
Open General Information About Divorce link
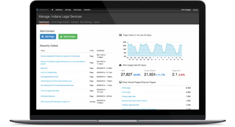coord(134,101)
